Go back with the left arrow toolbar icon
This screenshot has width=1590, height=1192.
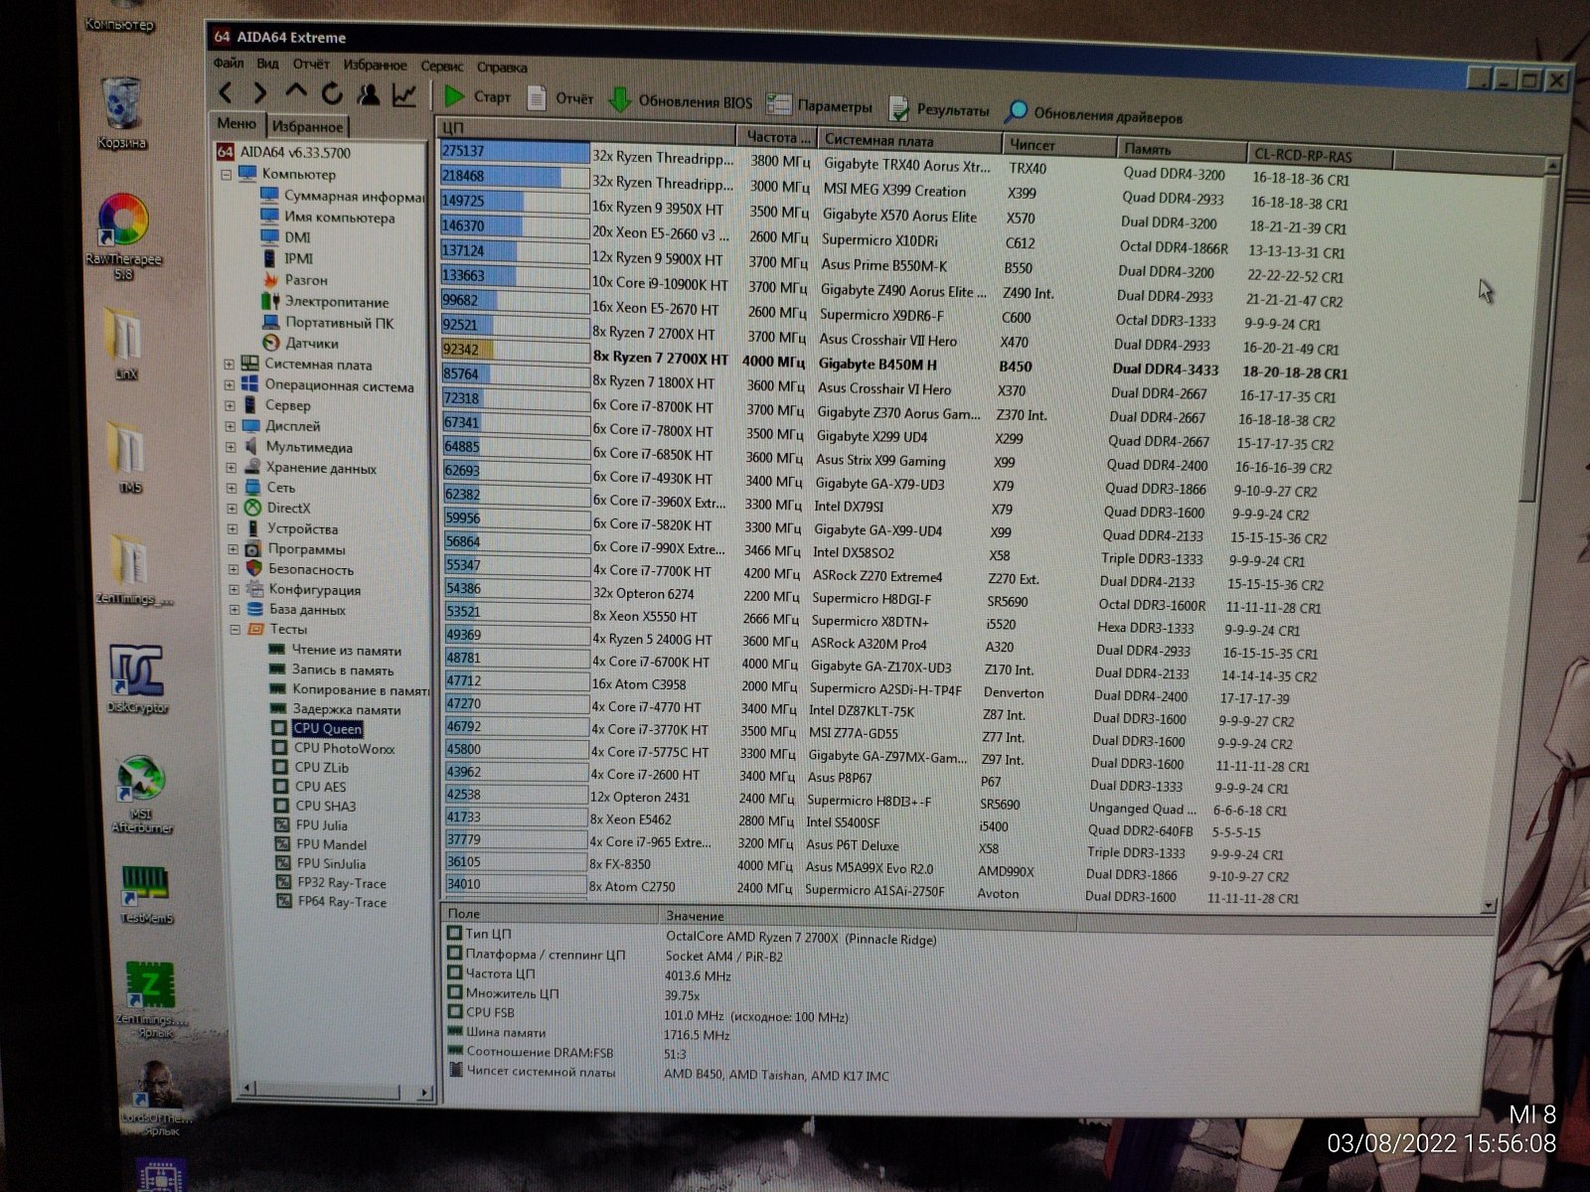click(226, 93)
